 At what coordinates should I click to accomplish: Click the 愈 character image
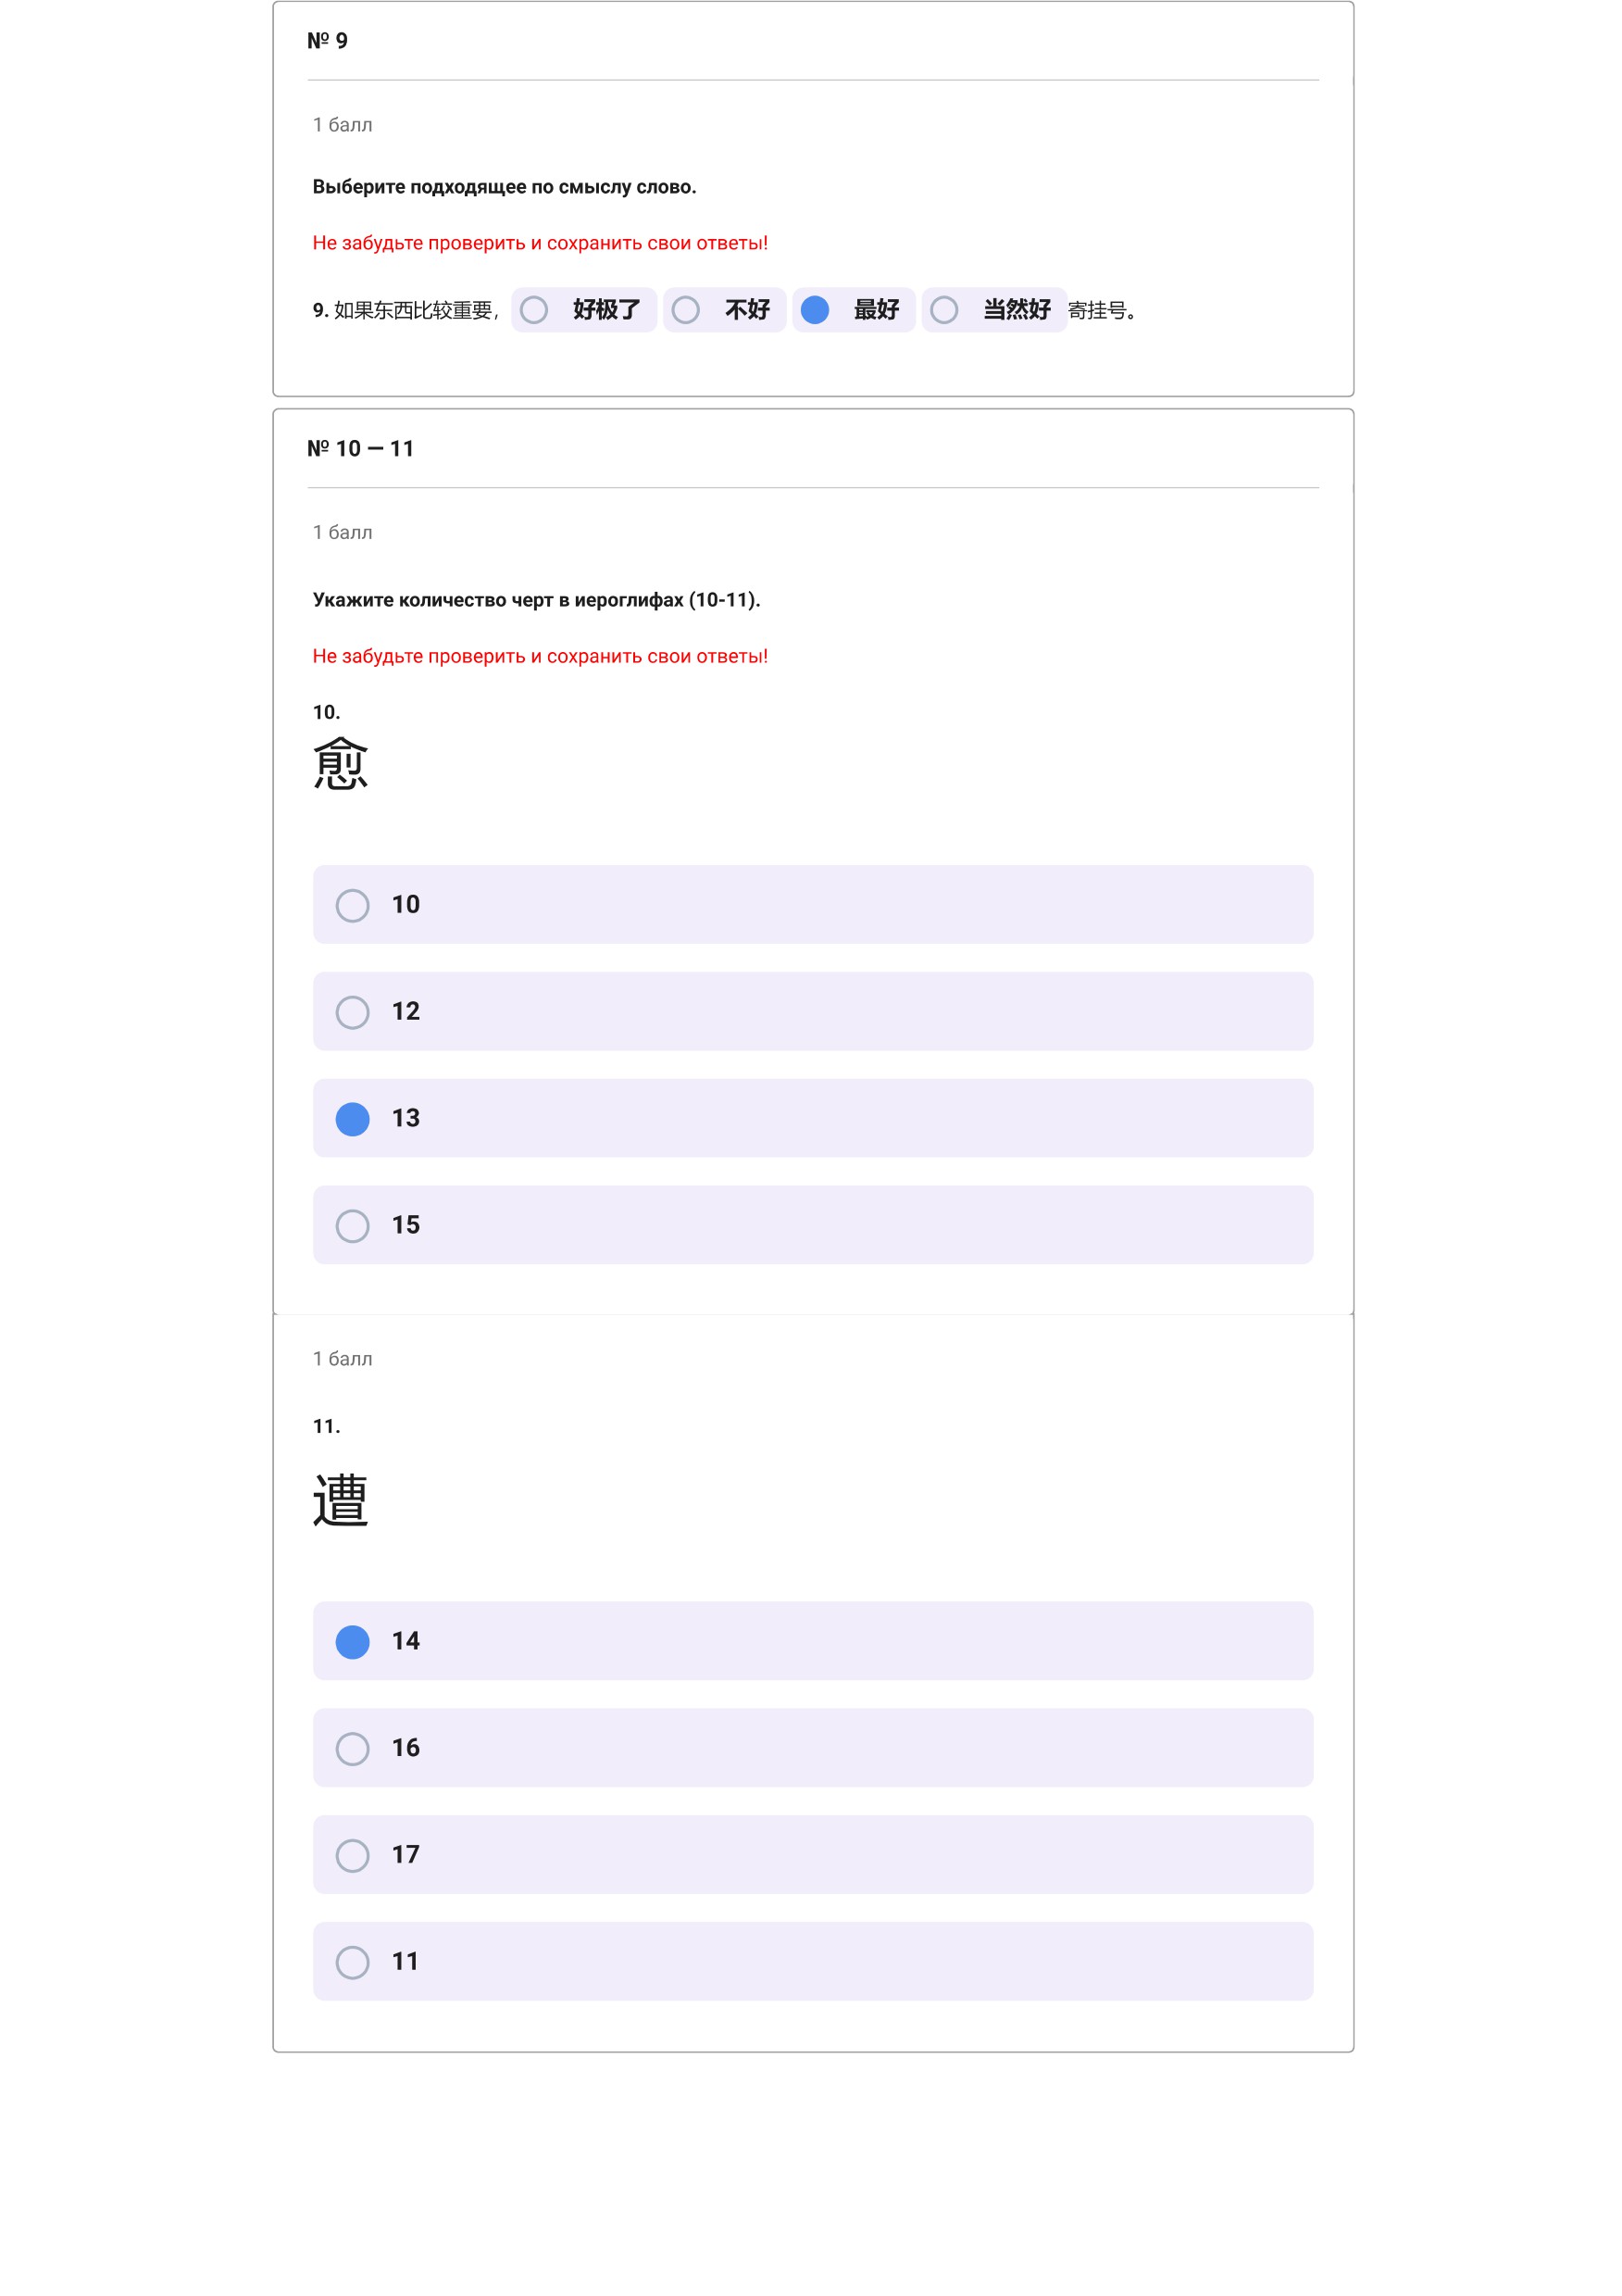pos(341,764)
